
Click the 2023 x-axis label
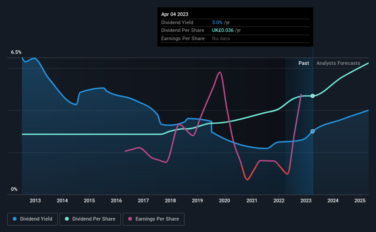pos(306,200)
